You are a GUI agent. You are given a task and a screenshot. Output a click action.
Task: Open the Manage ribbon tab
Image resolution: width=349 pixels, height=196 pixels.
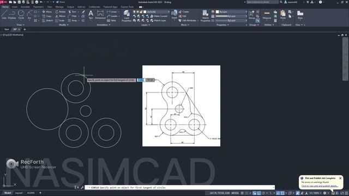[x=59, y=7]
